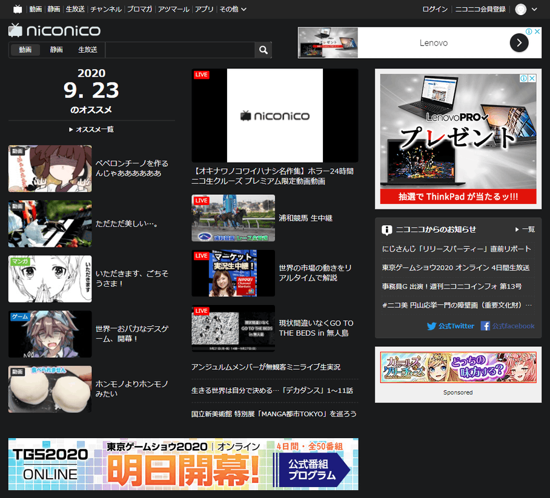Click ペペロンチーノを作るんじゃあああああ title
This screenshot has width=550, height=498.
(132, 169)
